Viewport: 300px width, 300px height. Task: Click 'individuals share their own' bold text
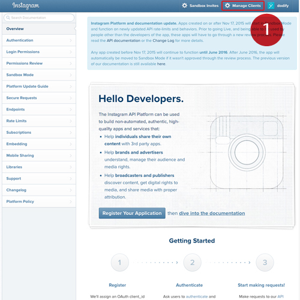[143, 137]
